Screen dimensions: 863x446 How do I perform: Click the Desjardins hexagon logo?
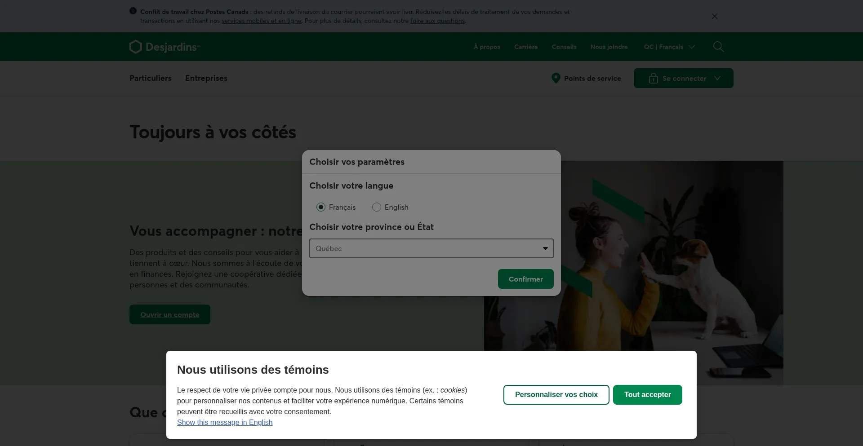click(x=135, y=47)
